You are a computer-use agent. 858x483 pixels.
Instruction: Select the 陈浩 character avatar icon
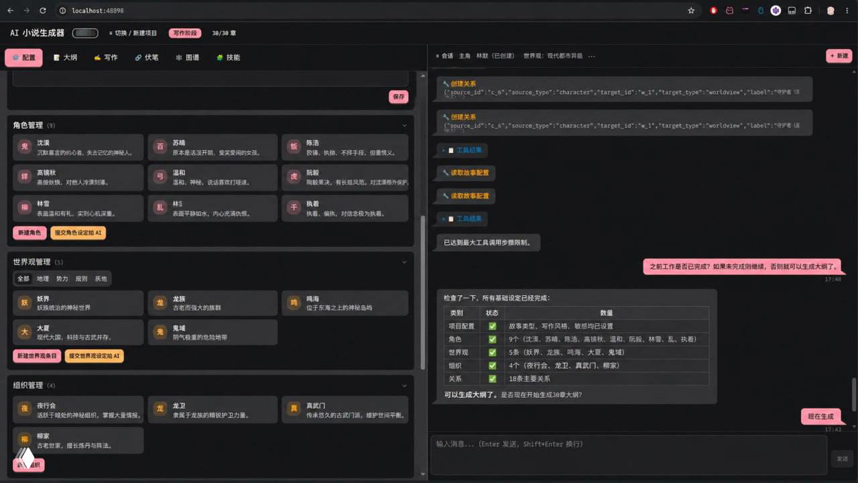294,147
